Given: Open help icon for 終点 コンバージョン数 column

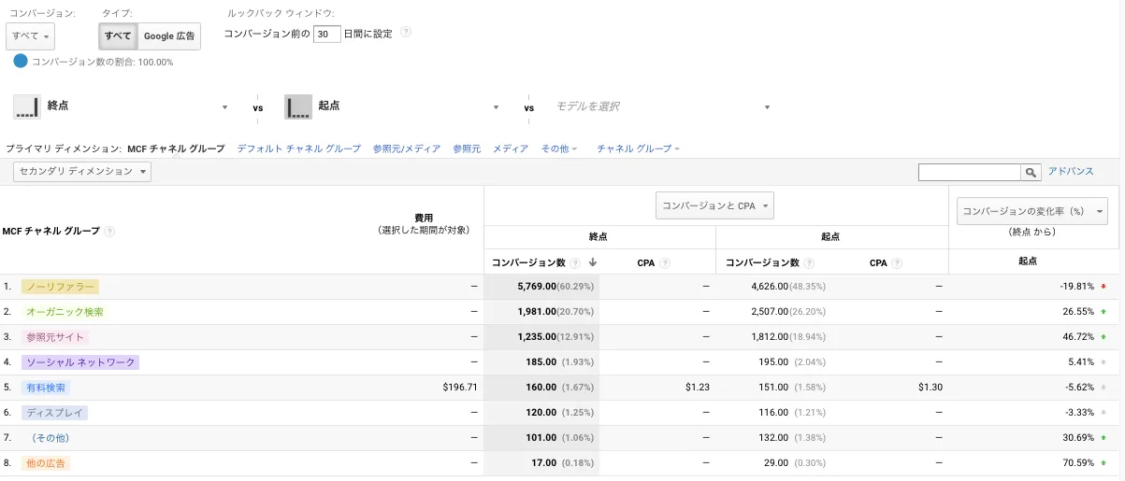Looking at the screenshot, I should (576, 263).
